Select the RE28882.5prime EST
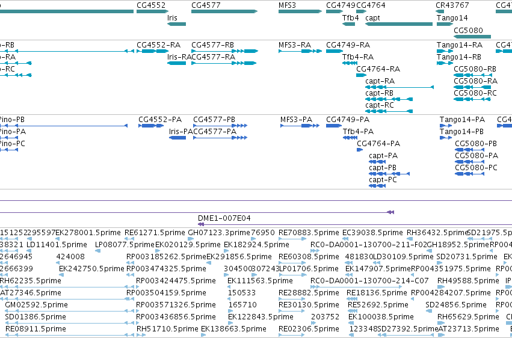The height and width of the screenshot is (338, 512). tap(292, 299)
